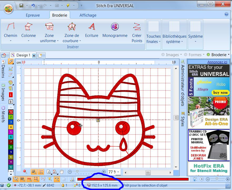This screenshot has width=232, height=190.
Task: Pick the Zone uniforme fill tool
Action: click(x=49, y=27)
